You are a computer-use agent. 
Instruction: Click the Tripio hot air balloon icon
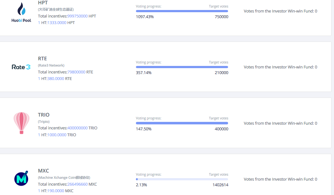pyautogui.click(x=22, y=123)
